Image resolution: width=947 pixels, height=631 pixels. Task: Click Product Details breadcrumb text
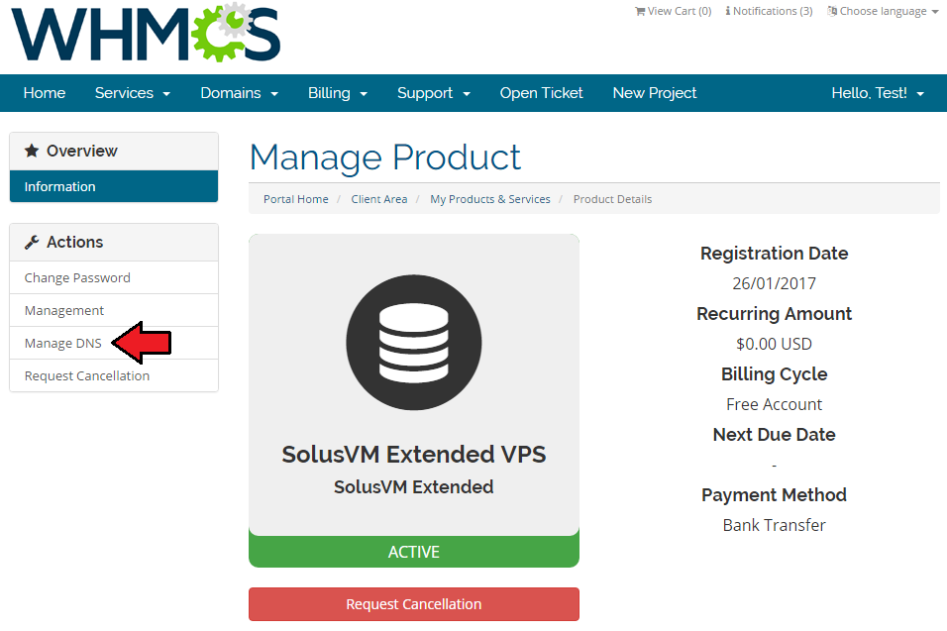point(612,199)
